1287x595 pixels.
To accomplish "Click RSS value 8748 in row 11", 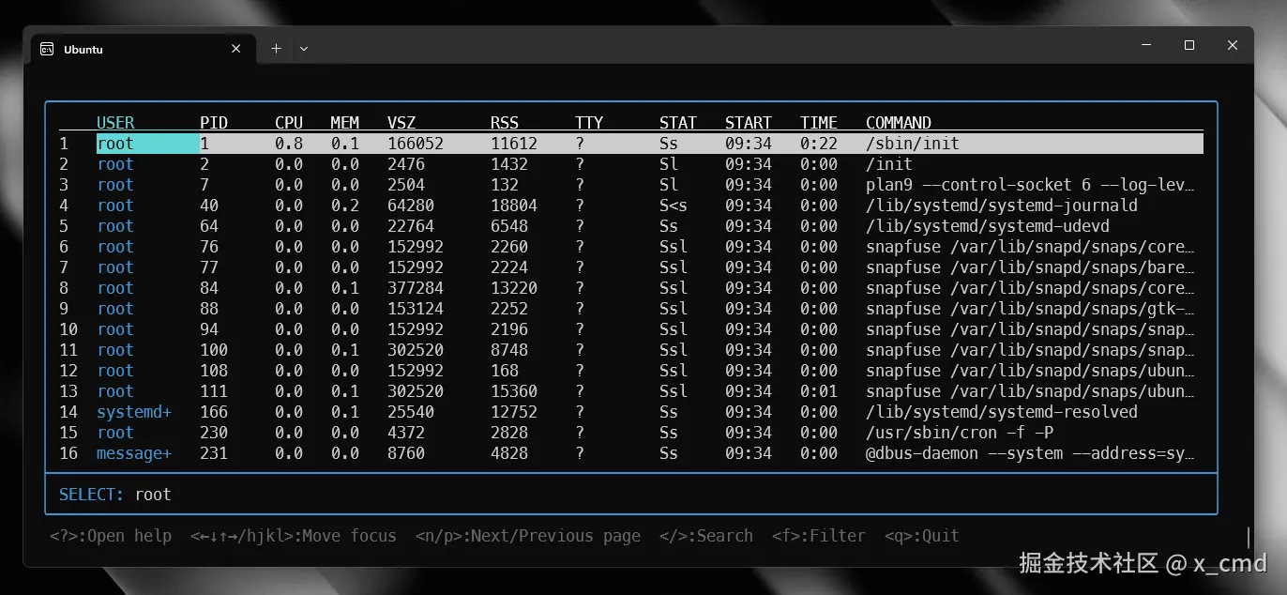I will pyautogui.click(x=509, y=350).
